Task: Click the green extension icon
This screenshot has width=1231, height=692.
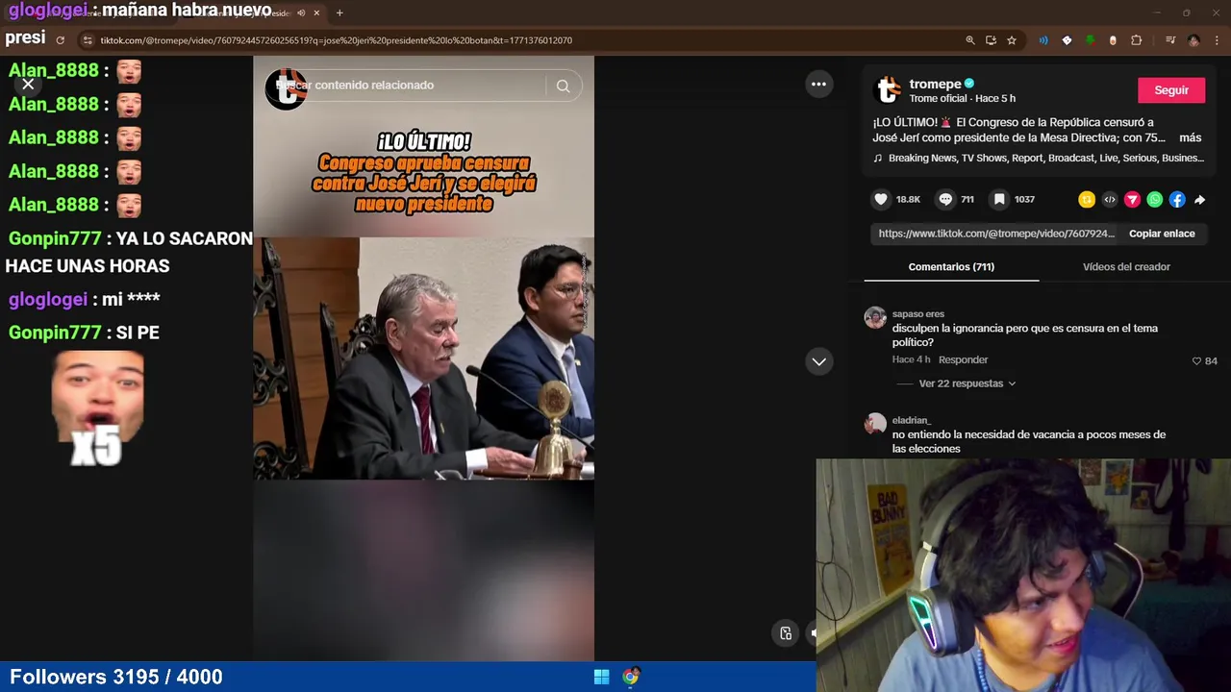Action: (1090, 40)
